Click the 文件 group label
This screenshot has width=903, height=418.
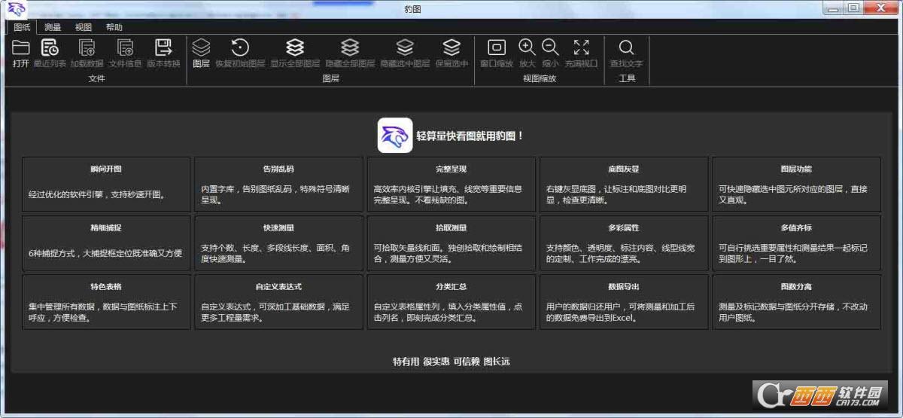(96, 78)
